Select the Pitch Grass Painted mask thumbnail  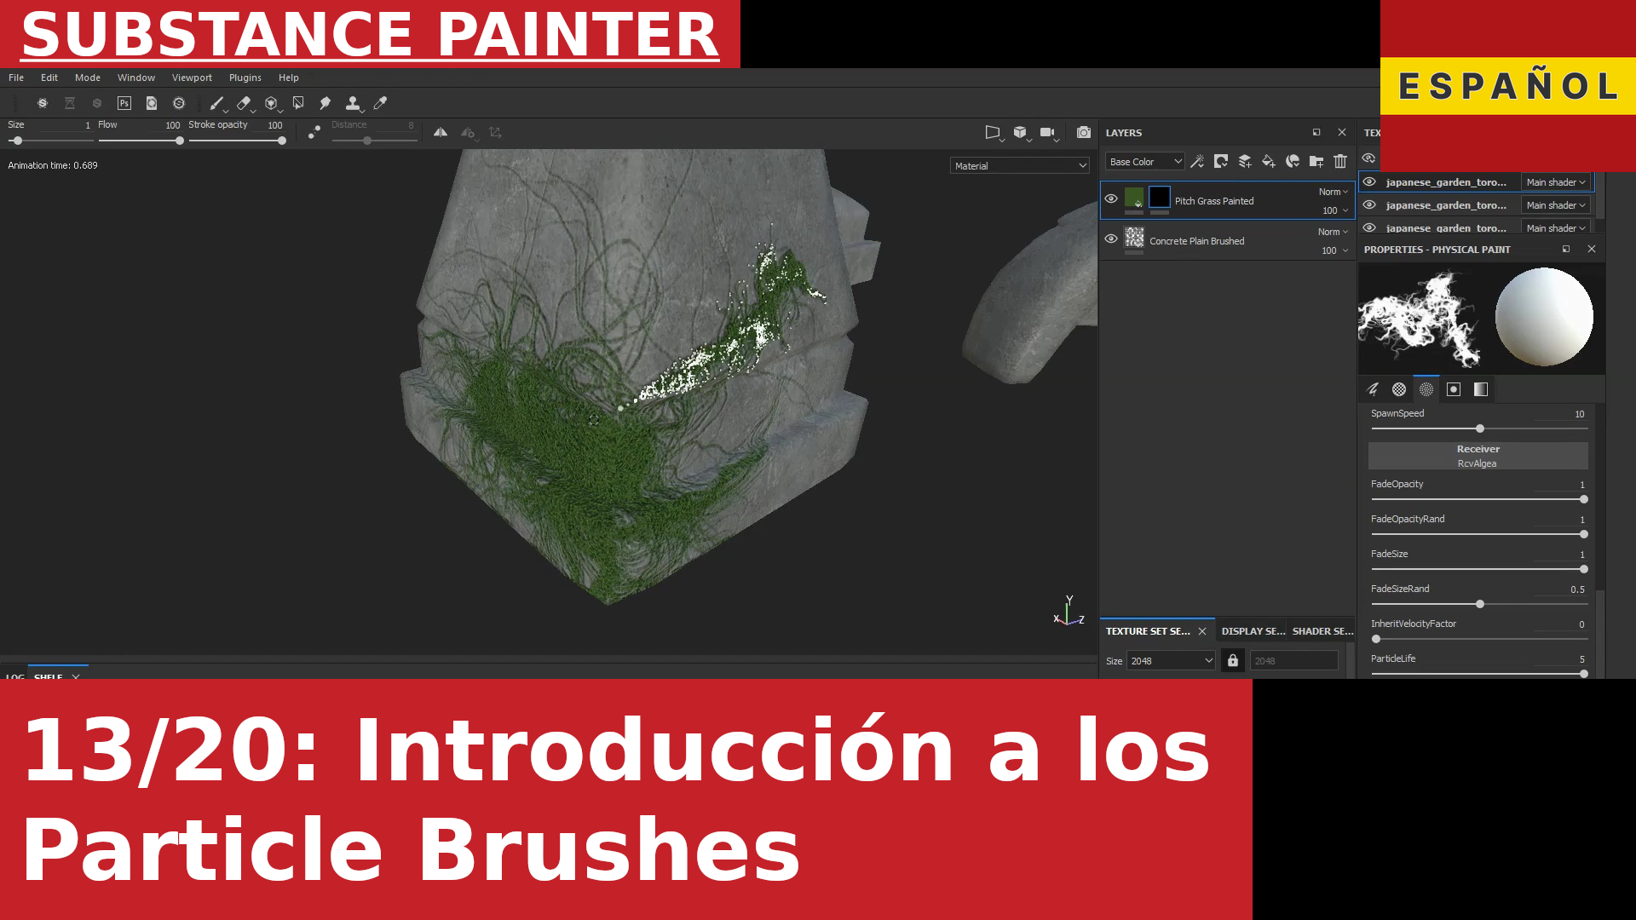tap(1160, 198)
